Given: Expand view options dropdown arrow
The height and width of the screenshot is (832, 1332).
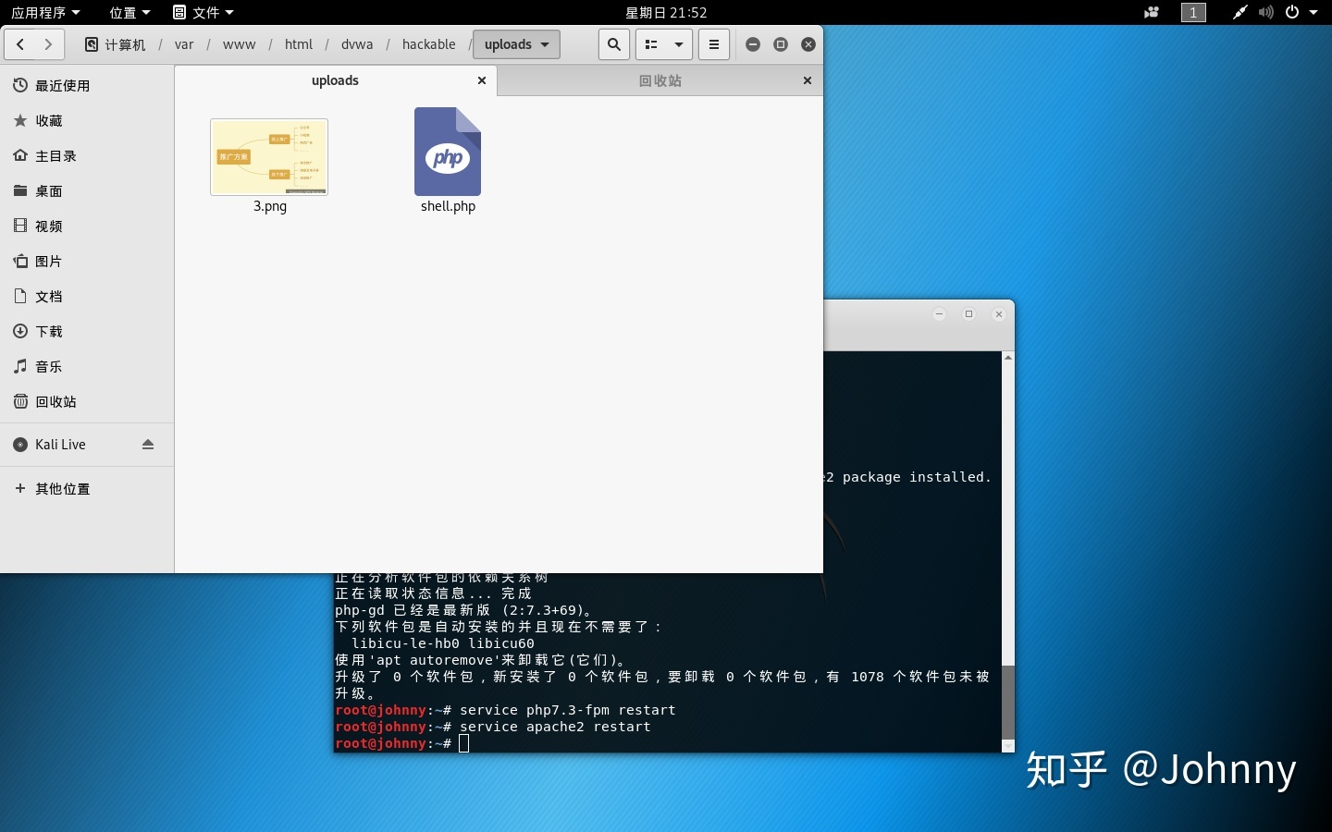Looking at the screenshot, I should coord(679,44).
